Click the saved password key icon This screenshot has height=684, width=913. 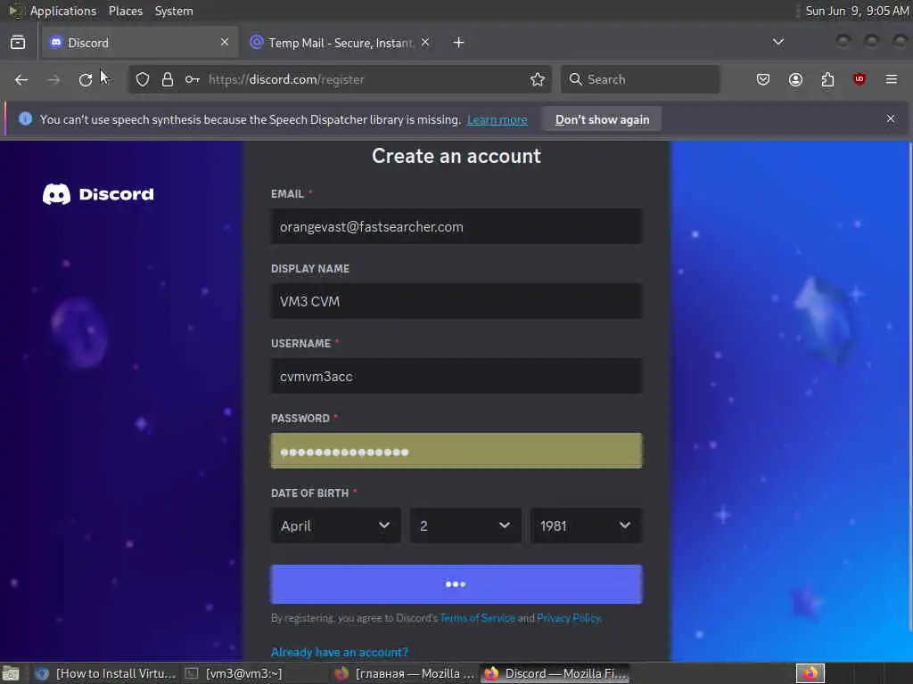(x=193, y=79)
